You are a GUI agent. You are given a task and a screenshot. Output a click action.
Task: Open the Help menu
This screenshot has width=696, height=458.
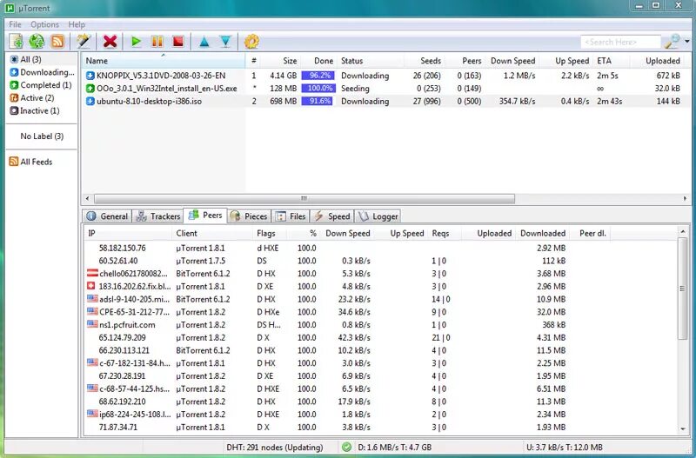[77, 24]
